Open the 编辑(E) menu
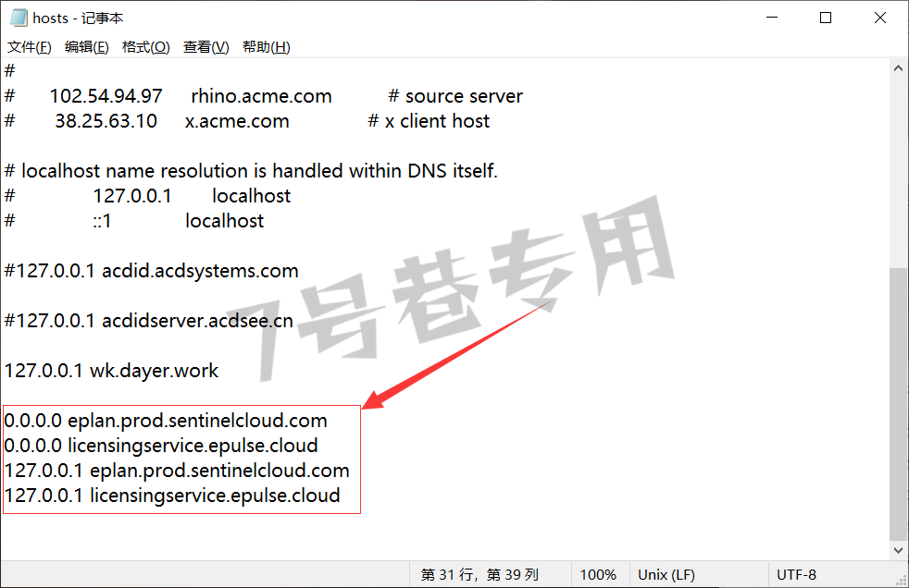This screenshot has height=588, width=909. [87, 47]
